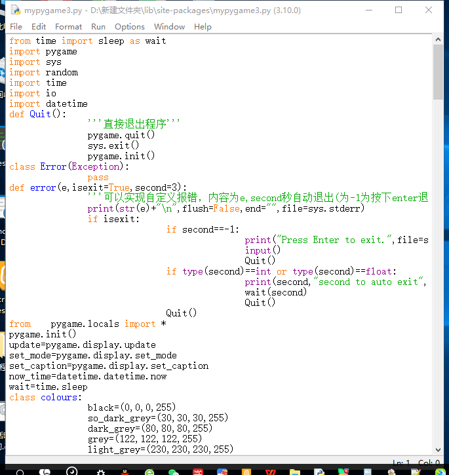Click the 'import sys' line

(x=35, y=62)
